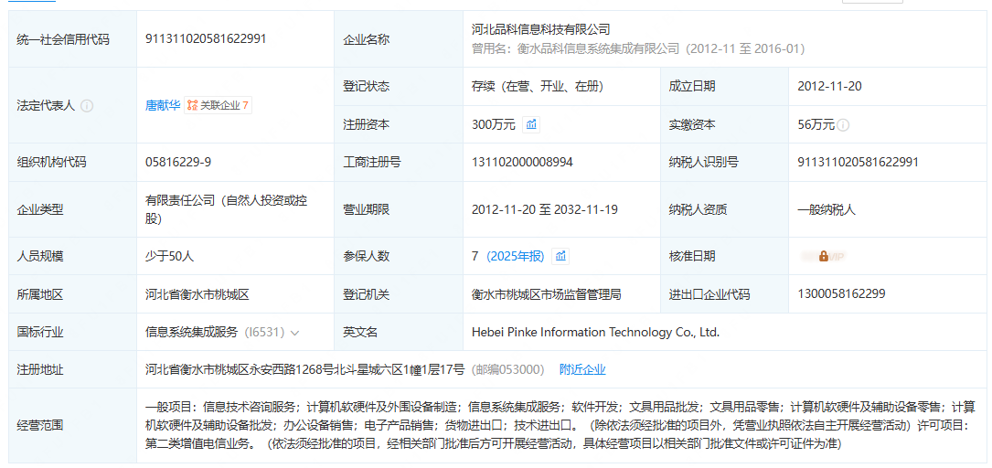Viewport: 992px width, 468px height.
Task: Open the registered capital chart icon
Action: 531,124
